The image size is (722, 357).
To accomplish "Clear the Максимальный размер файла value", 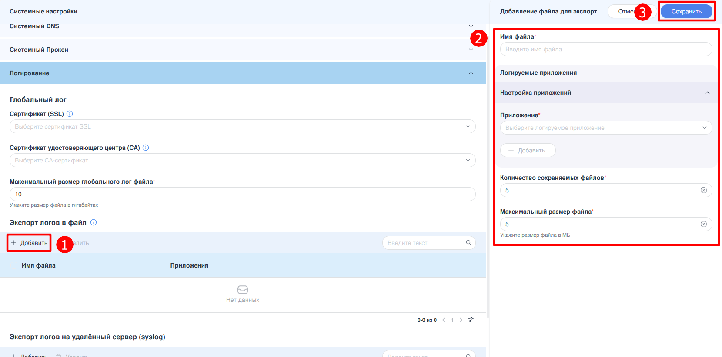I will click(x=703, y=224).
